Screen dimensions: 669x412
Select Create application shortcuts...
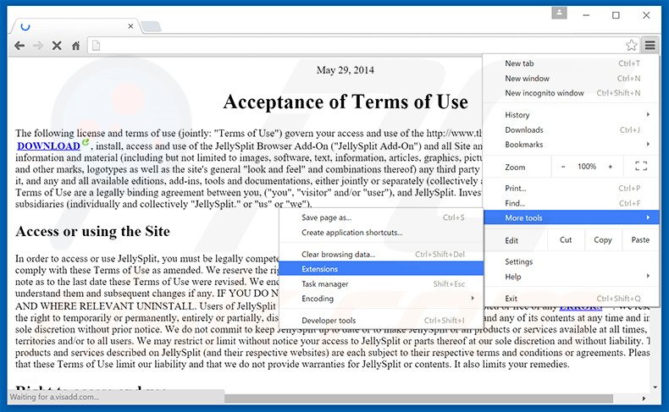click(381, 233)
